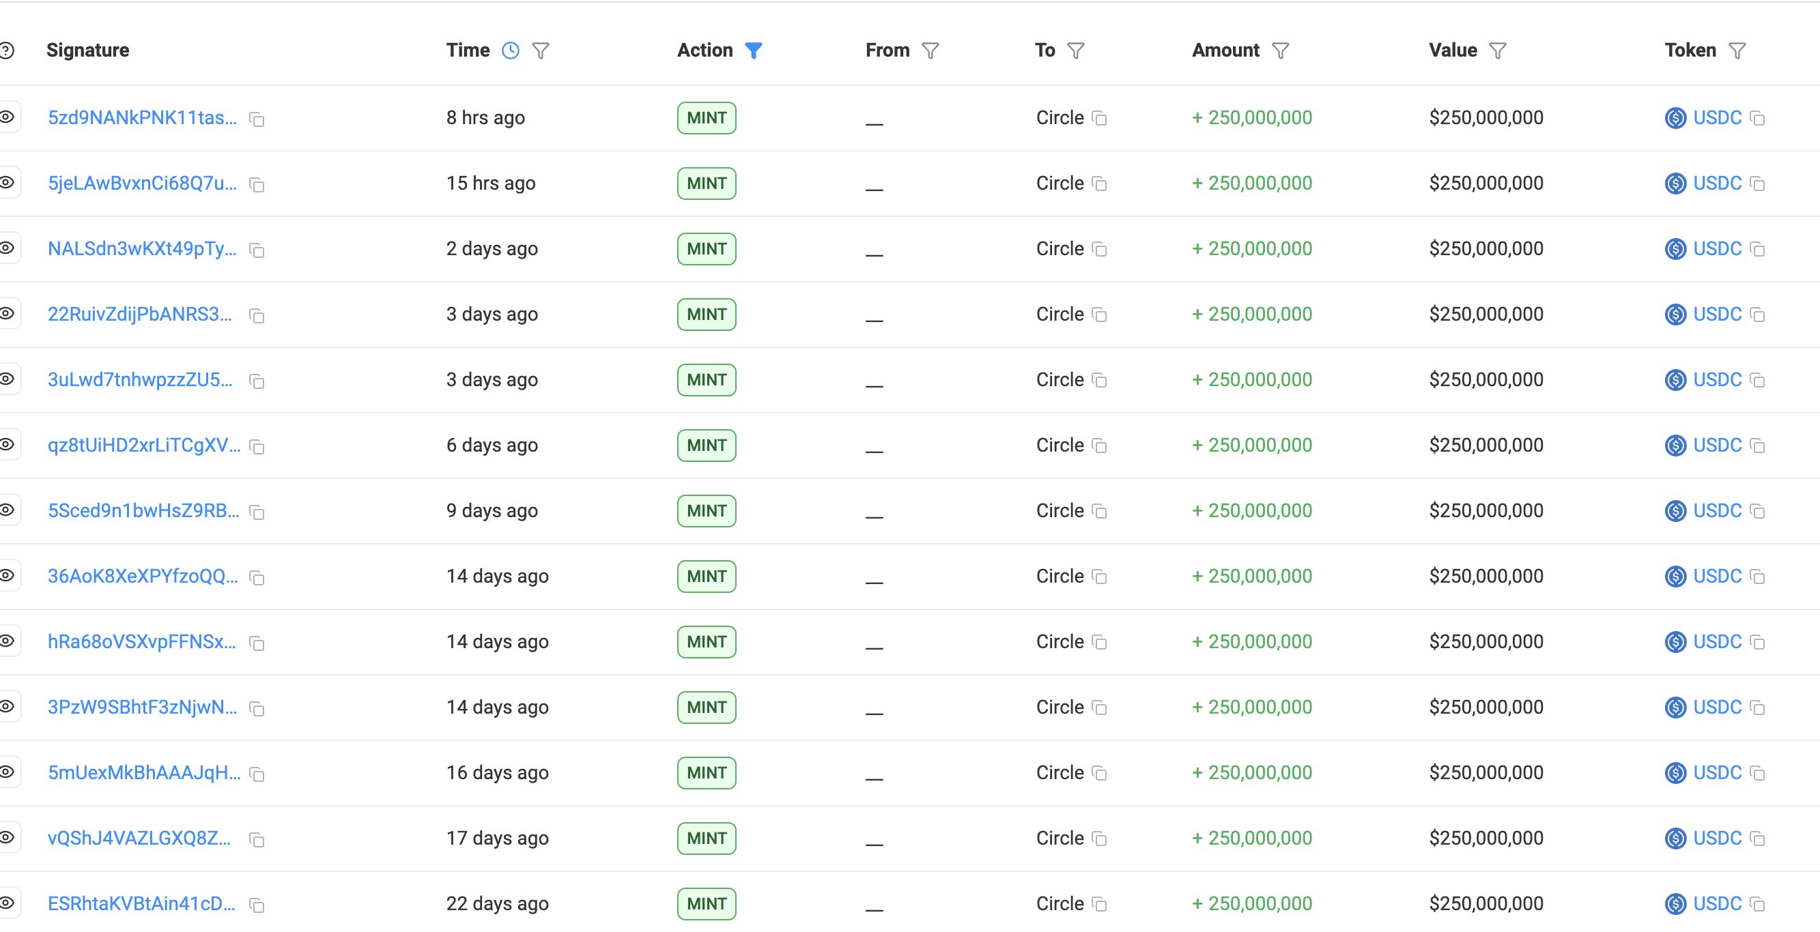Open transaction 5jeLAwBvxnCi68Q7u
Screen dimensions: 1820x932
(x=141, y=183)
